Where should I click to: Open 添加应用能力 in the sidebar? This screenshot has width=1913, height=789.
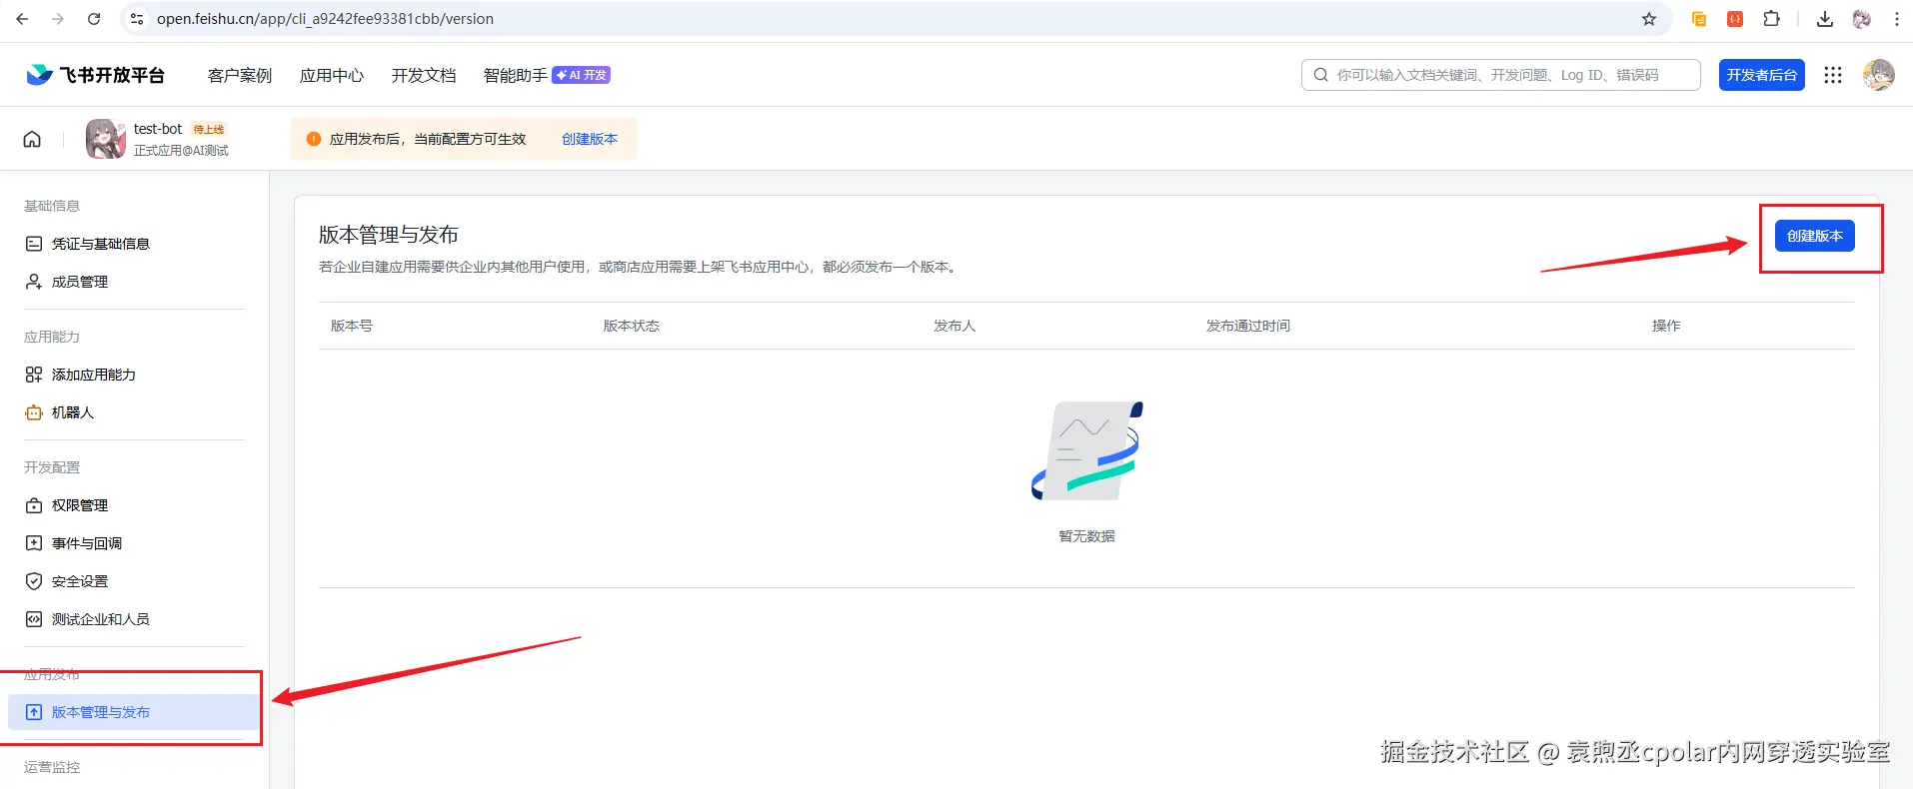tap(94, 375)
